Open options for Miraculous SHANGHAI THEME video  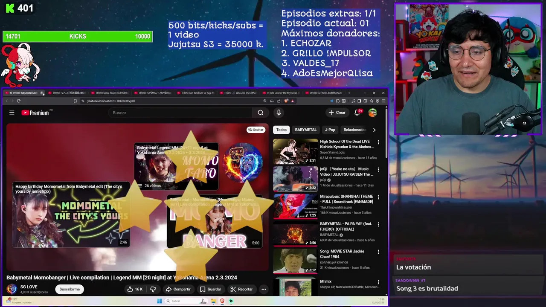point(378,197)
